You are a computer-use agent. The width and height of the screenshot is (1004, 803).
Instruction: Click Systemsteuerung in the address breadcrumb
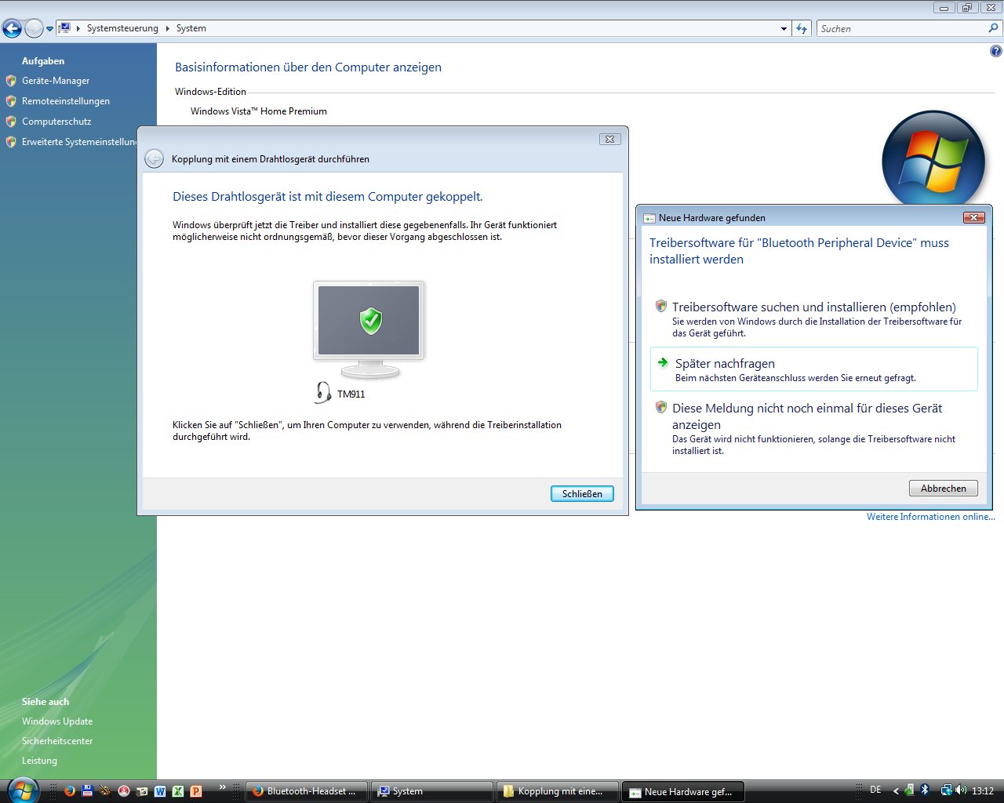coord(122,28)
